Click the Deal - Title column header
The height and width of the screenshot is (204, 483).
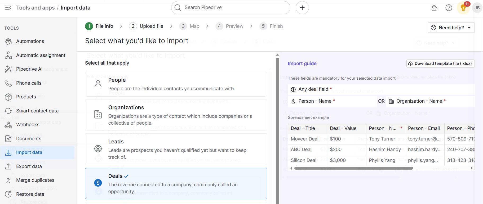[x=307, y=128]
